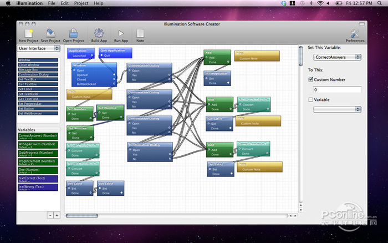Open the Edit menu
388x243 pixels.
click(65, 3)
